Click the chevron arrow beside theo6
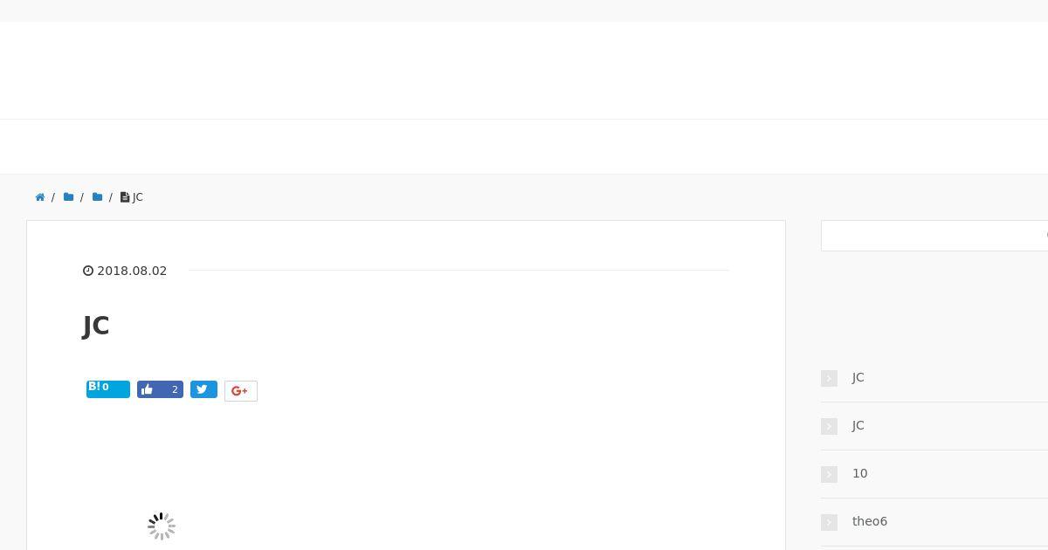The height and width of the screenshot is (550, 1048). (829, 522)
